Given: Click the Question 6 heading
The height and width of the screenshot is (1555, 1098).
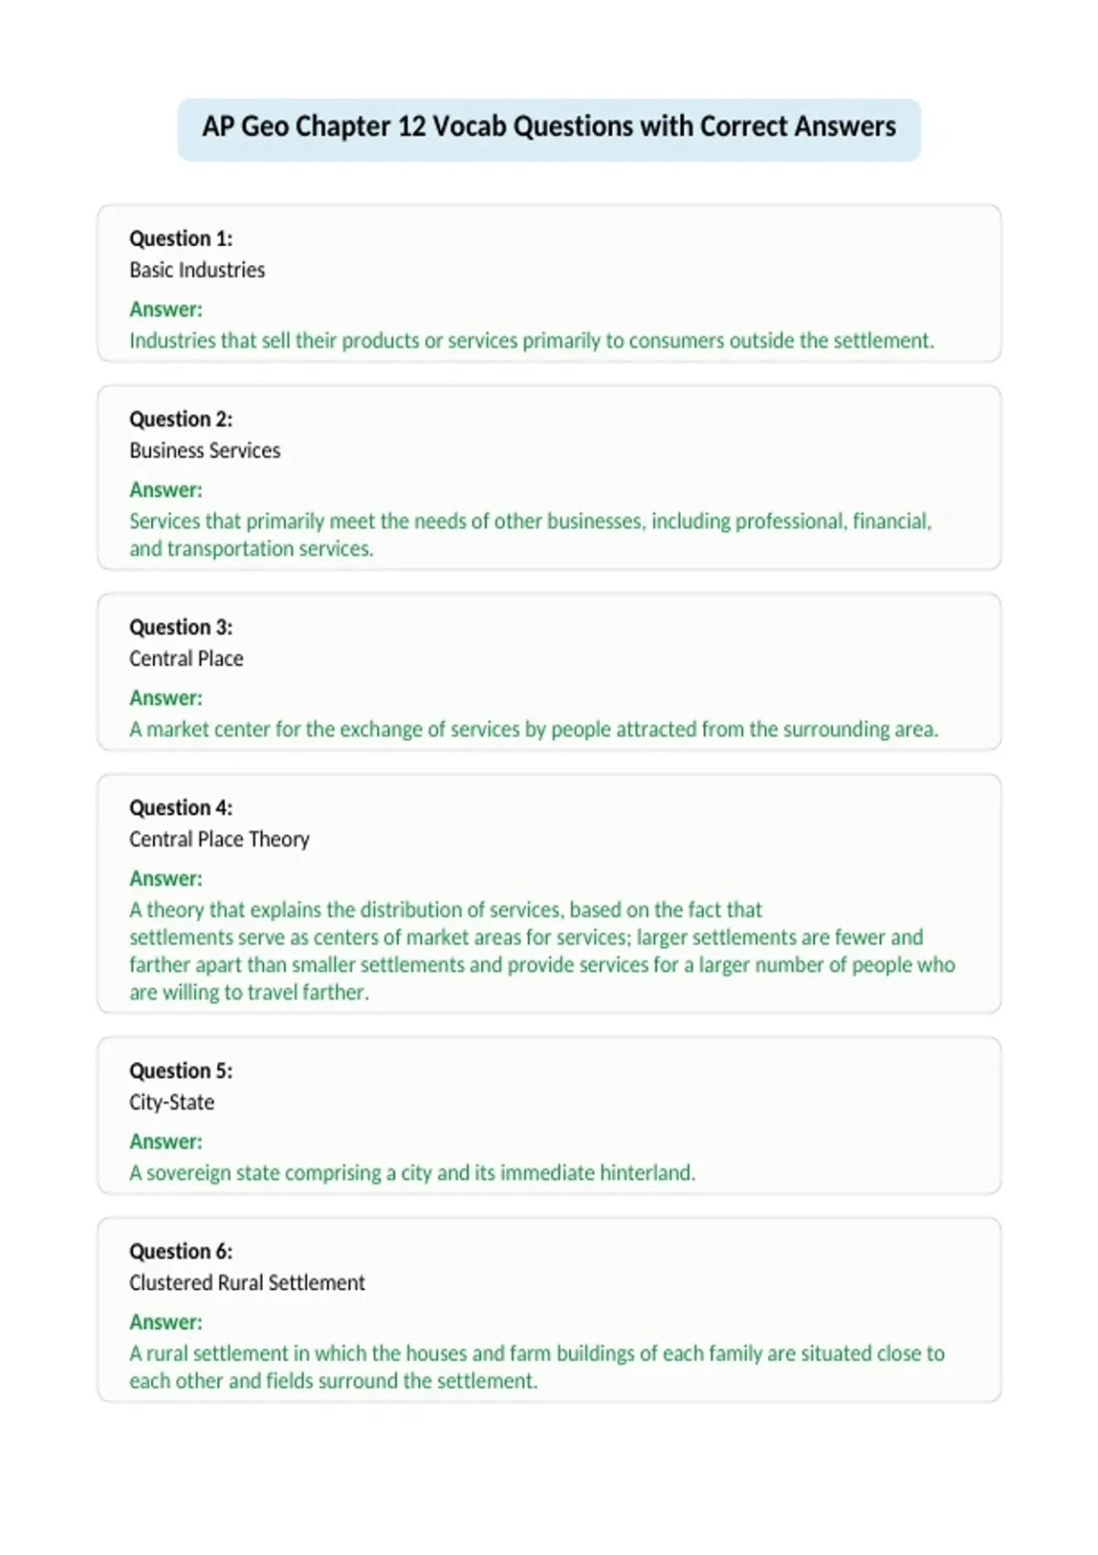Looking at the screenshot, I should (181, 1251).
